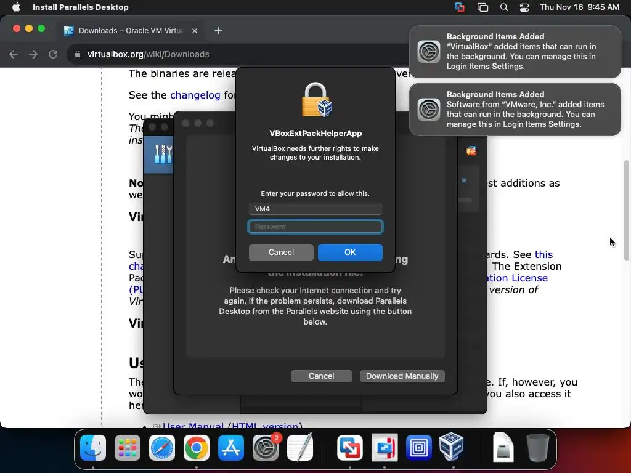Click Download Manually in Parallels dialog

(x=402, y=376)
